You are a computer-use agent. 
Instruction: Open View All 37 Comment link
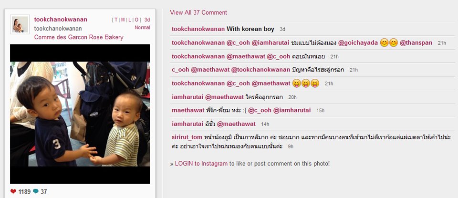[x=198, y=12]
